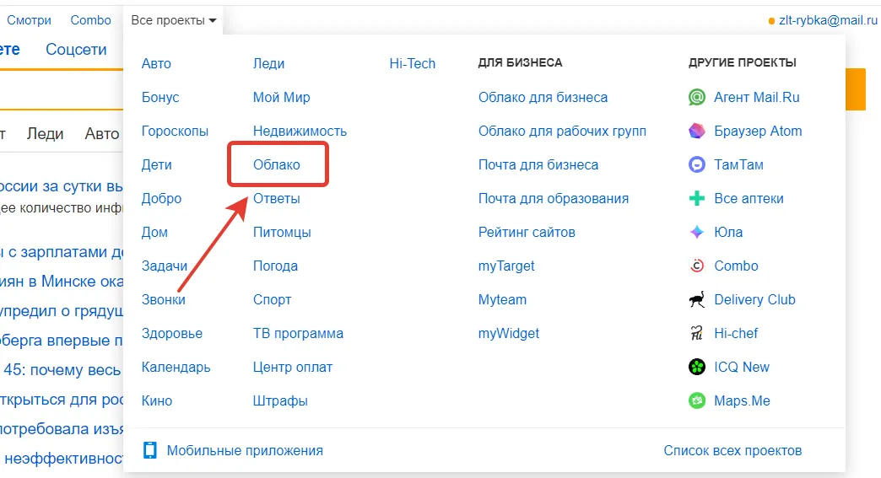The height and width of the screenshot is (478, 881).
Task: Click the ТамТам icon
Action: pyautogui.click(x=697, y=164)
